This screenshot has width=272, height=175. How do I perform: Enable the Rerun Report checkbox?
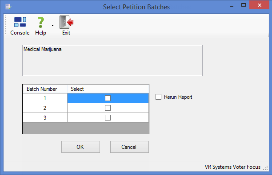coord(158,97)
